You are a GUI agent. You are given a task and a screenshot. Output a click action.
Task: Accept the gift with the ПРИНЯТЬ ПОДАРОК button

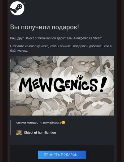62,155
